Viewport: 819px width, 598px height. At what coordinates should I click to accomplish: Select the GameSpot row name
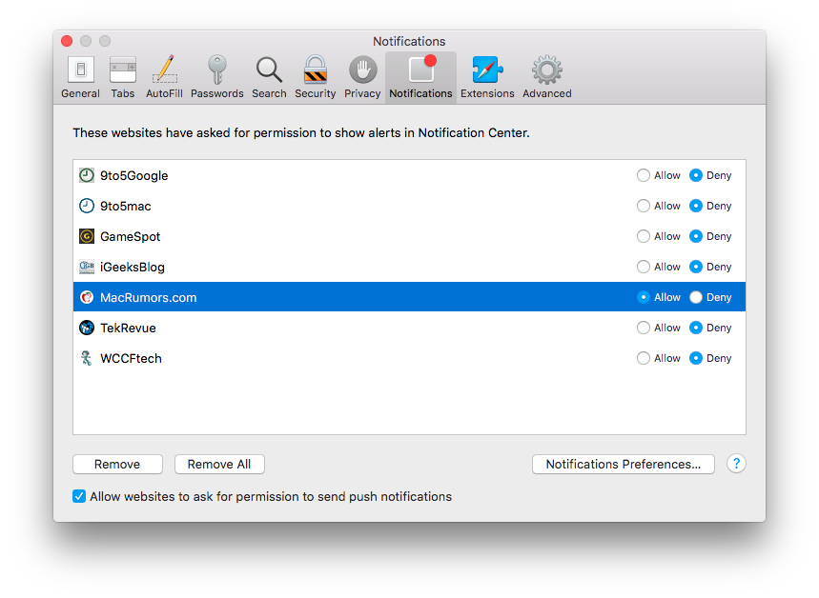coord(130,237)
